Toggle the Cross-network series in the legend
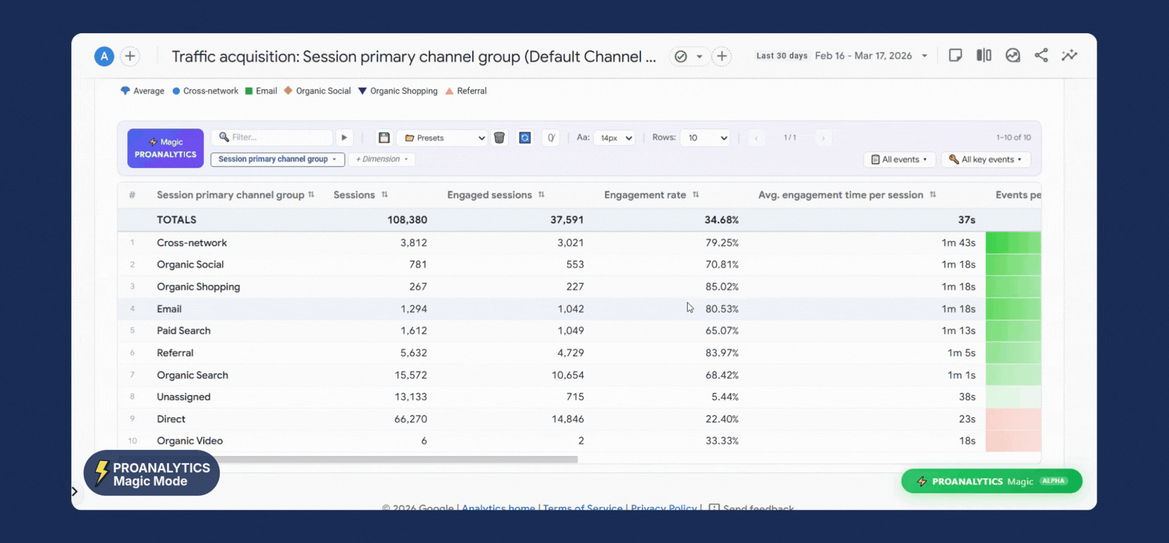 pos(205,91)
